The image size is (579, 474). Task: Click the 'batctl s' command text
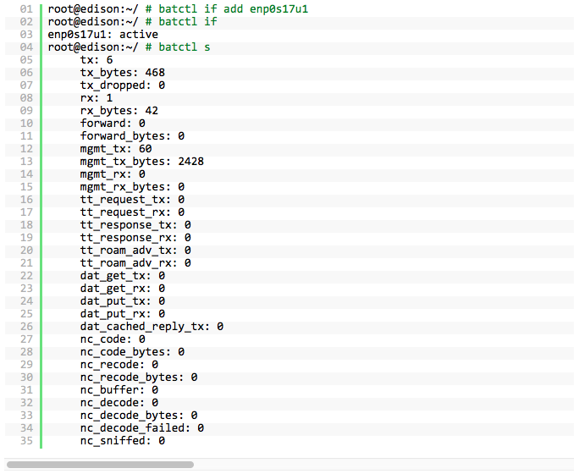185,47
